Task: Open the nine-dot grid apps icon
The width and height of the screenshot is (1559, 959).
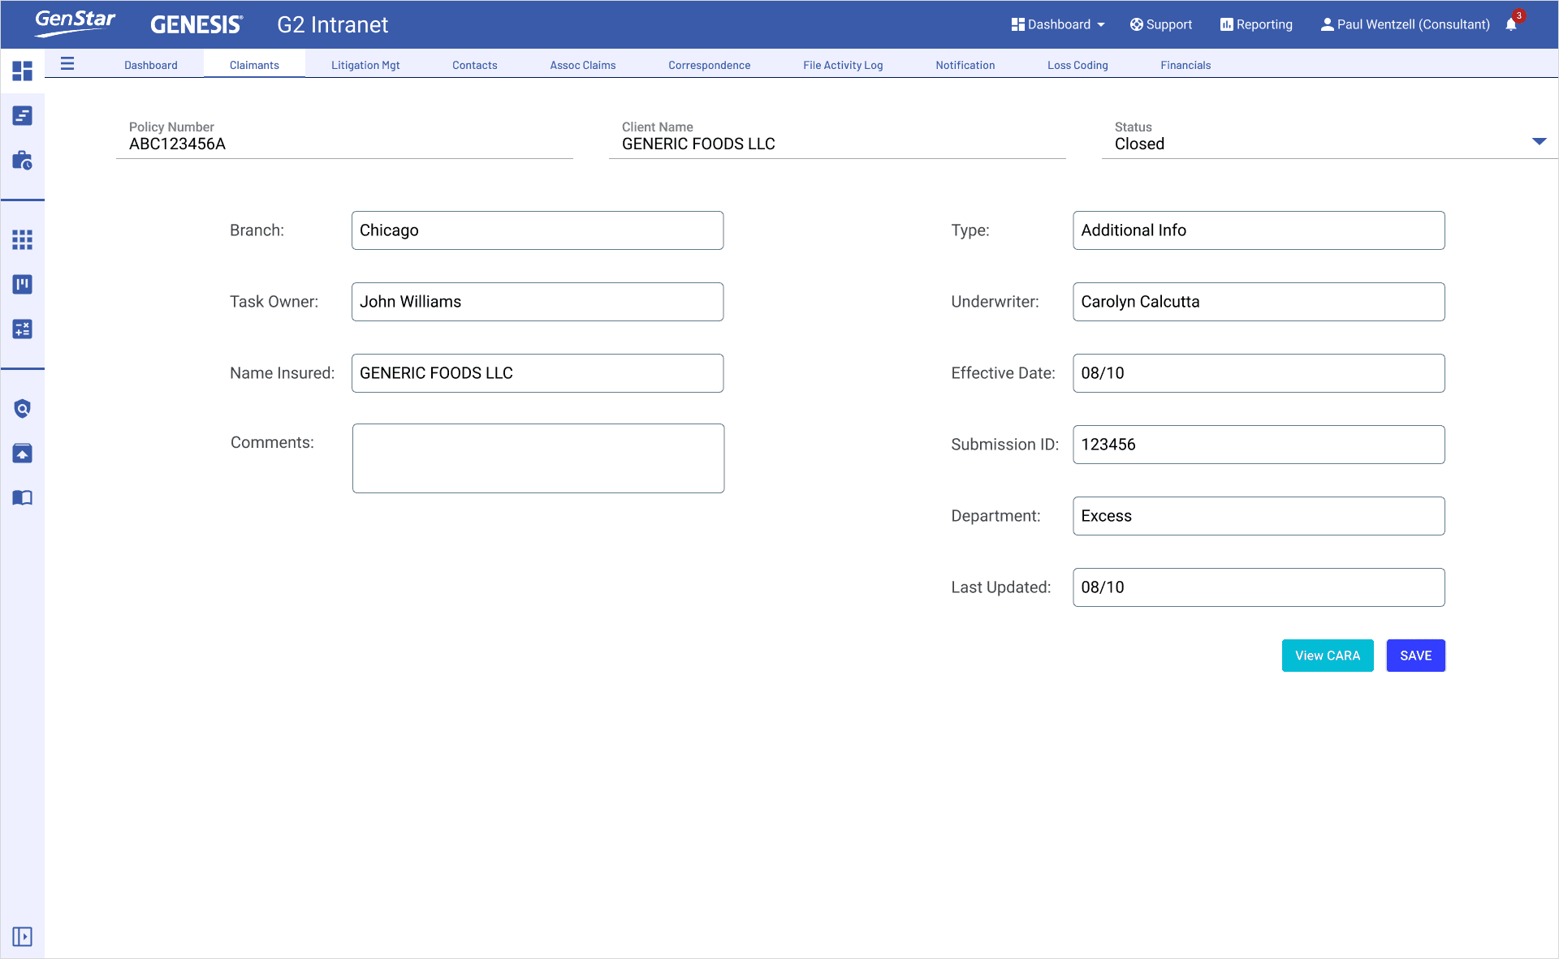Action: point(23,239)
